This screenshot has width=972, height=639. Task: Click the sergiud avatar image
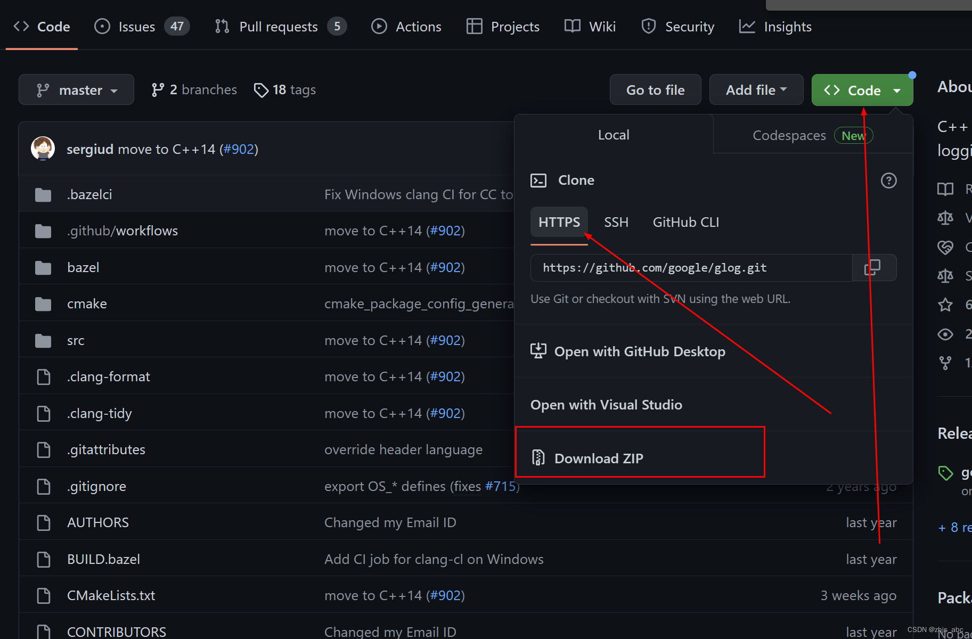click(x=43, y=149)
